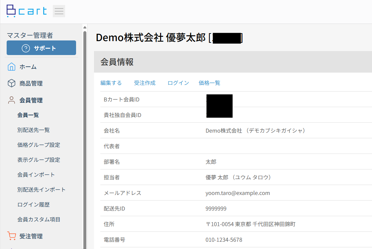View ログイン履歴

34,205
